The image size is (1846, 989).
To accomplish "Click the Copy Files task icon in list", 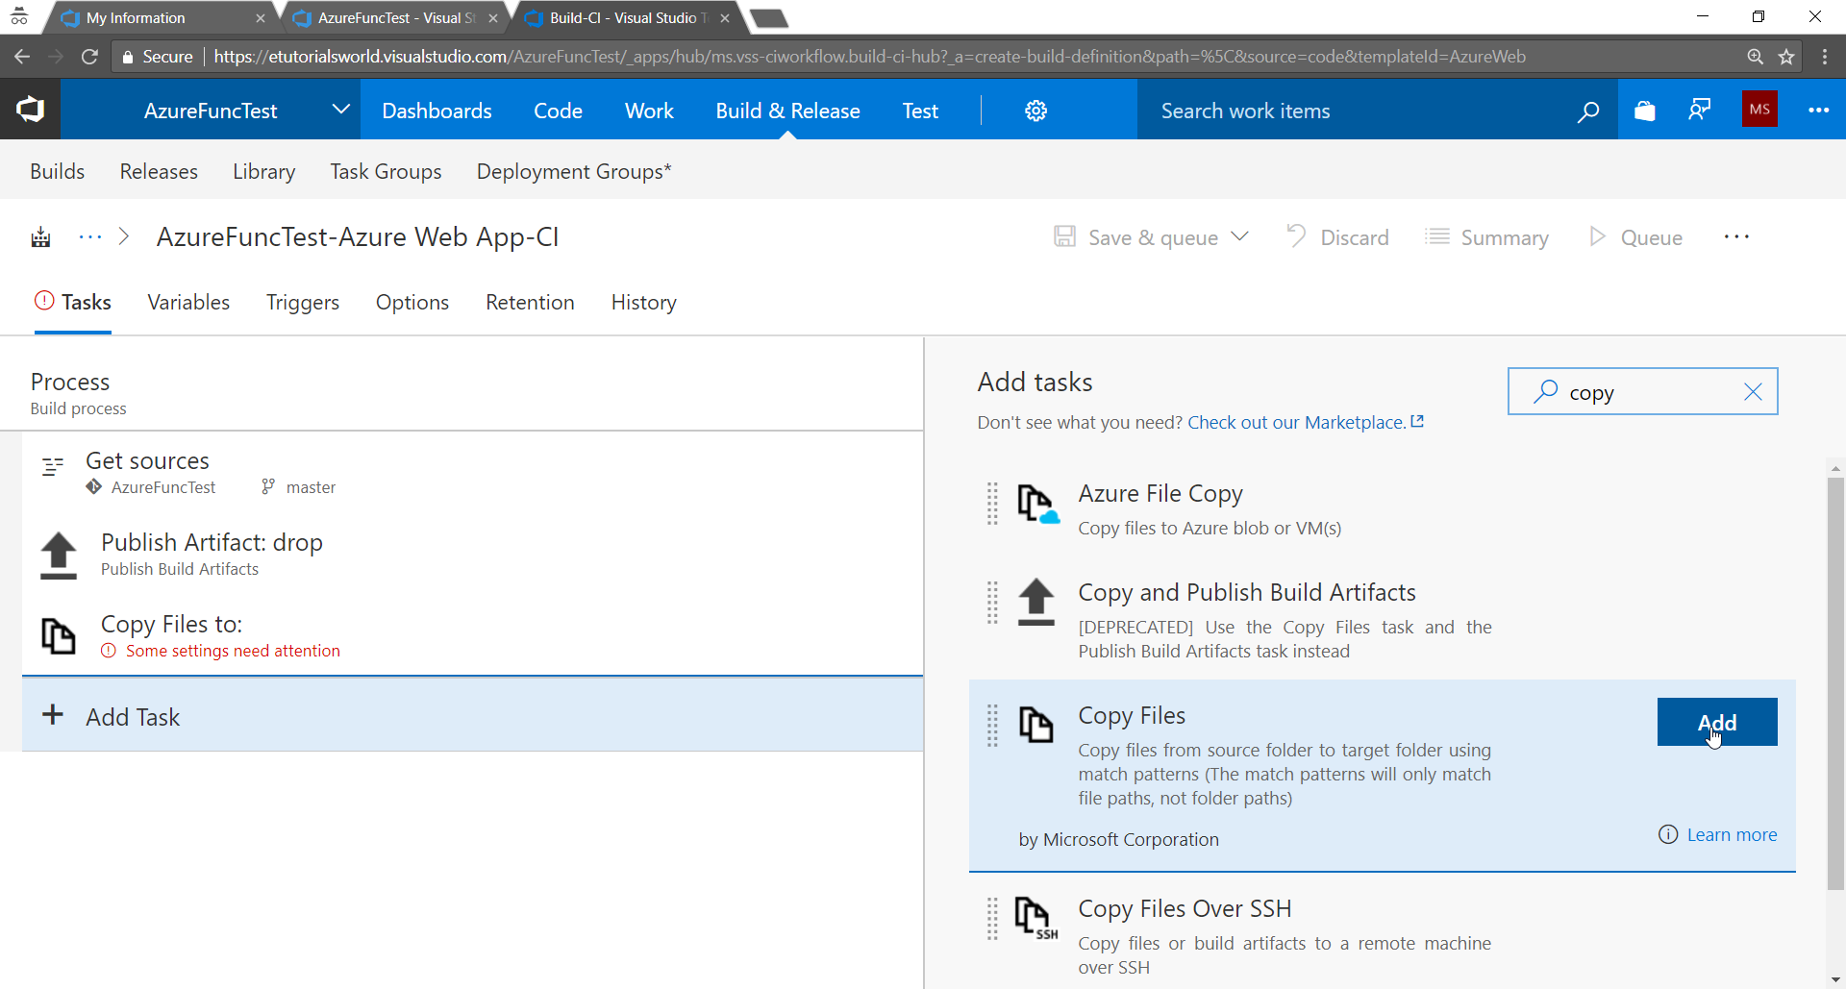I will point(1035,725).
